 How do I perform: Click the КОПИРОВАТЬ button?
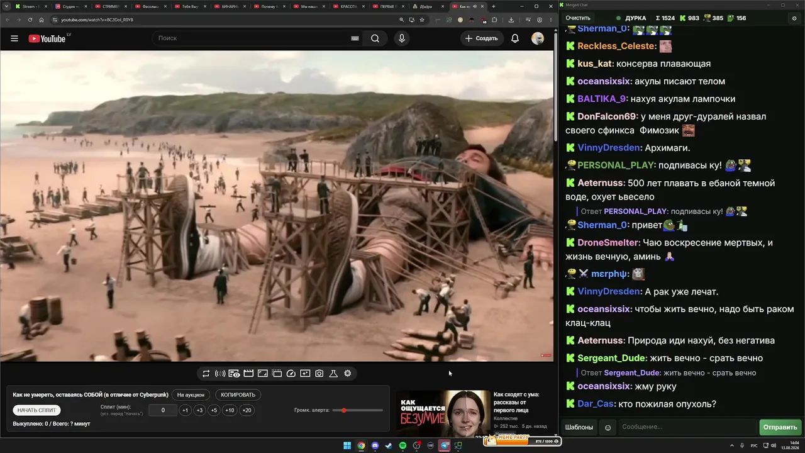pyautogui.click(x=238, y=395)
